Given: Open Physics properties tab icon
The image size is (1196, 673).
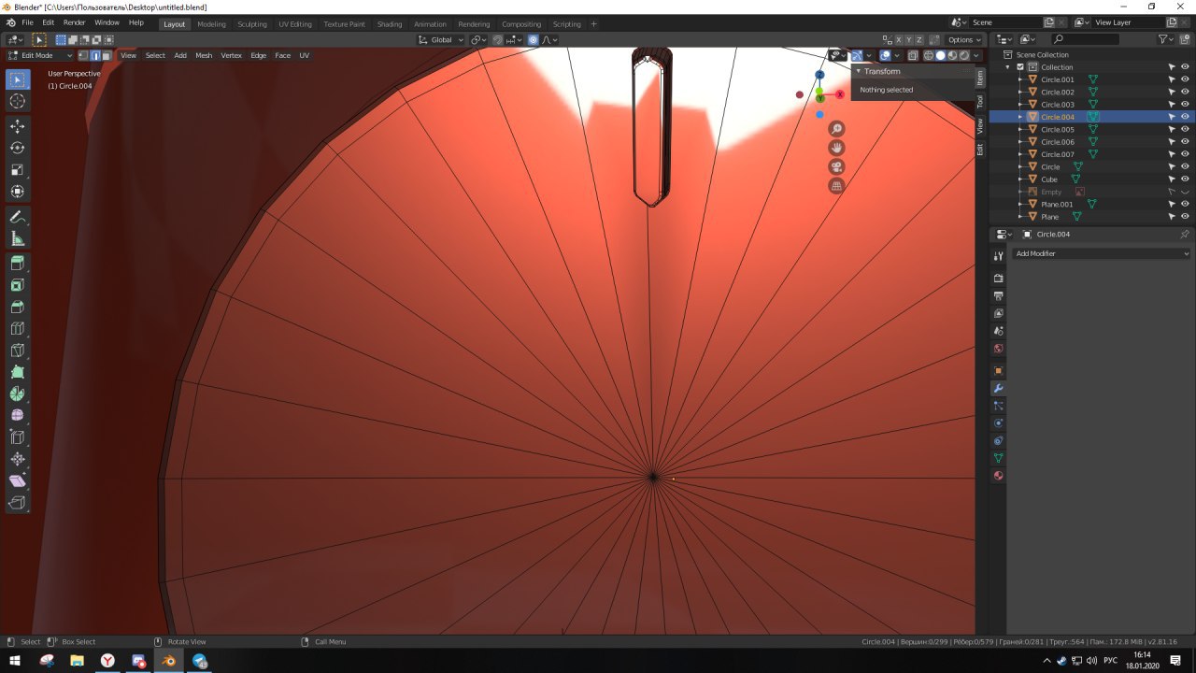Looking at the screenshot, I should coord(998,423).
